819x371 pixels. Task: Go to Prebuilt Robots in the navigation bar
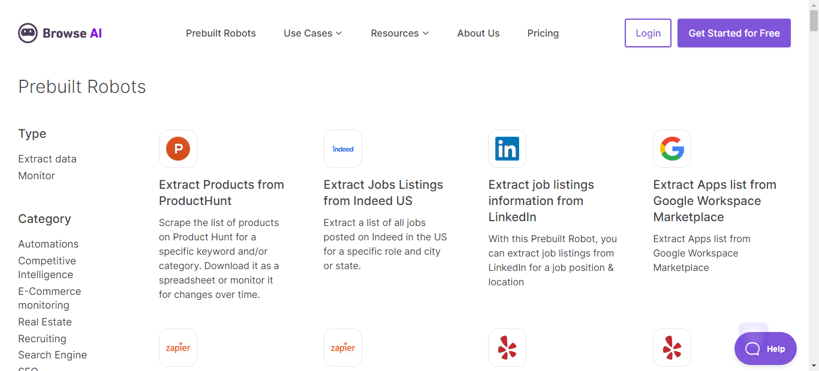[x=221, y=33]
